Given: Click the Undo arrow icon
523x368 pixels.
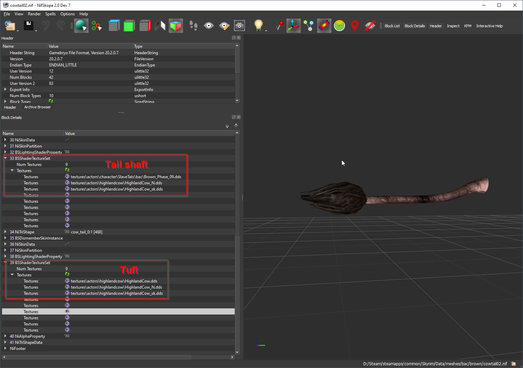Looking at the screenshot, I should [x=46, y=26].
